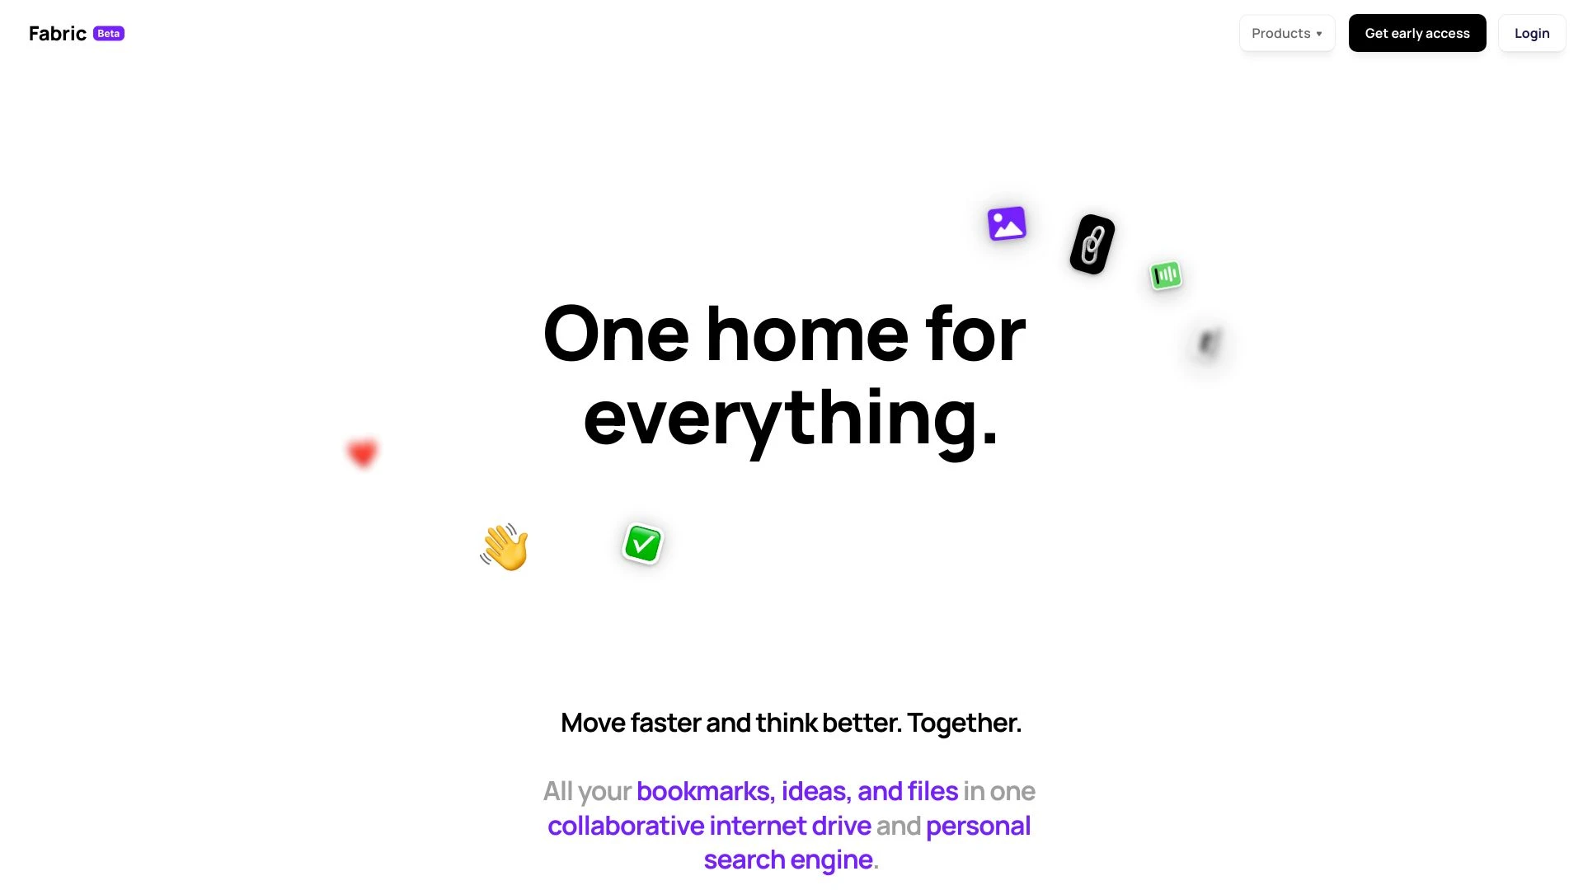The width and height of the screenshot is (1583, 890).
Task: Click the link/chain icon in hero
Action: [x=1092, y=241]
